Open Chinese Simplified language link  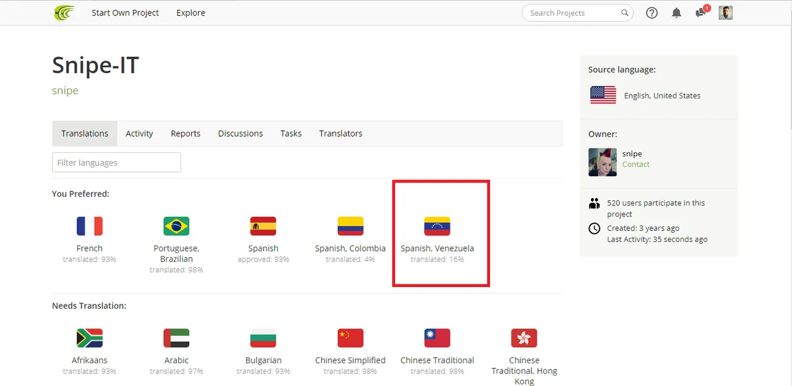point(350,360)
